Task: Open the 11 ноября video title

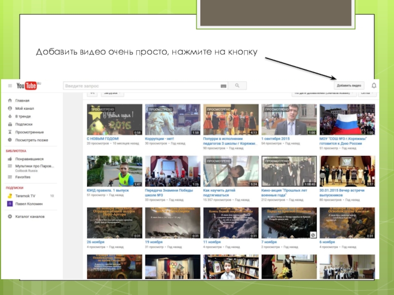Action: [x=212, y=242]
